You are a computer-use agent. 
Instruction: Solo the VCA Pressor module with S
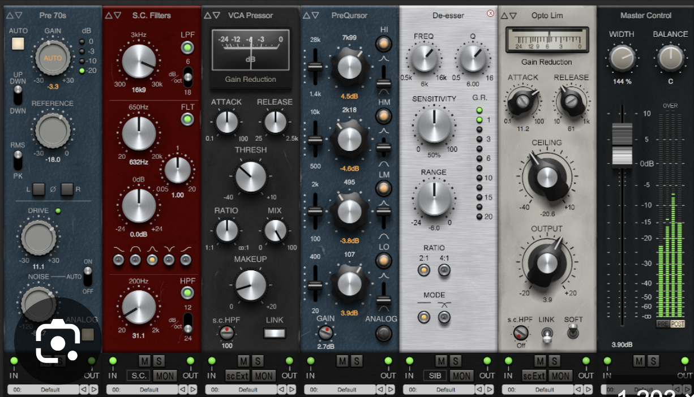[x=257, y=361]
